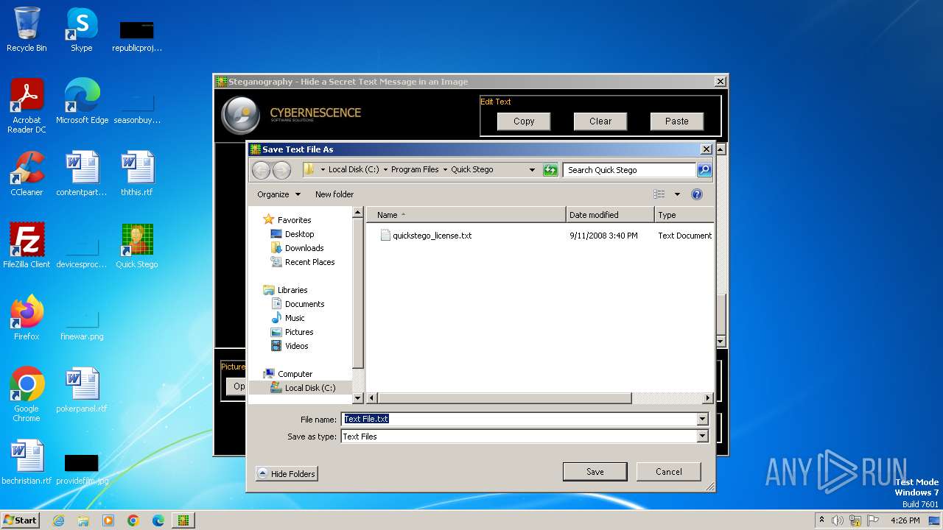Select Desktop in navigation pane
This screenshot has height=530, width=943.
point(299,234)
